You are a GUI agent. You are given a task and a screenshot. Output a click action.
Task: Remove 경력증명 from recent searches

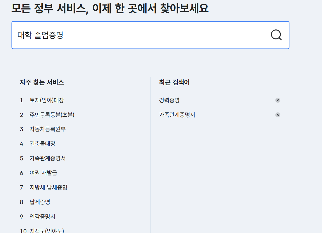pyautogui.click(x=278, y=100)
